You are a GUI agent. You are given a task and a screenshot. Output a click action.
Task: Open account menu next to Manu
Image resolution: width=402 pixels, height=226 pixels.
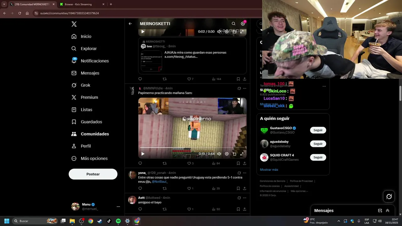pyautogui.click(x=118, y=207)
